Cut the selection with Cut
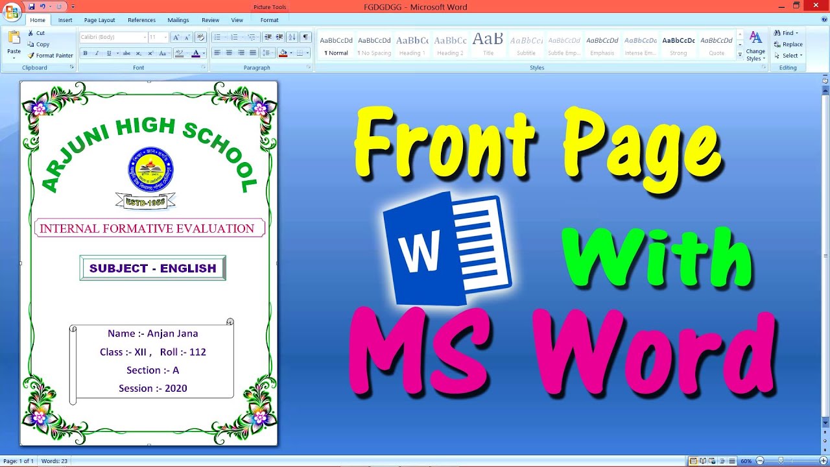This screenshot has height=467, width=830. point(36,33)
